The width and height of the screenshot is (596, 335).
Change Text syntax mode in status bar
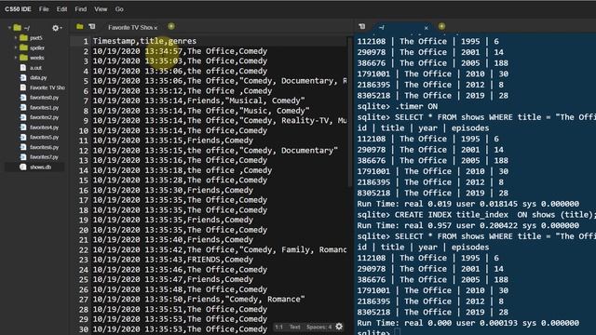[294, 327]
